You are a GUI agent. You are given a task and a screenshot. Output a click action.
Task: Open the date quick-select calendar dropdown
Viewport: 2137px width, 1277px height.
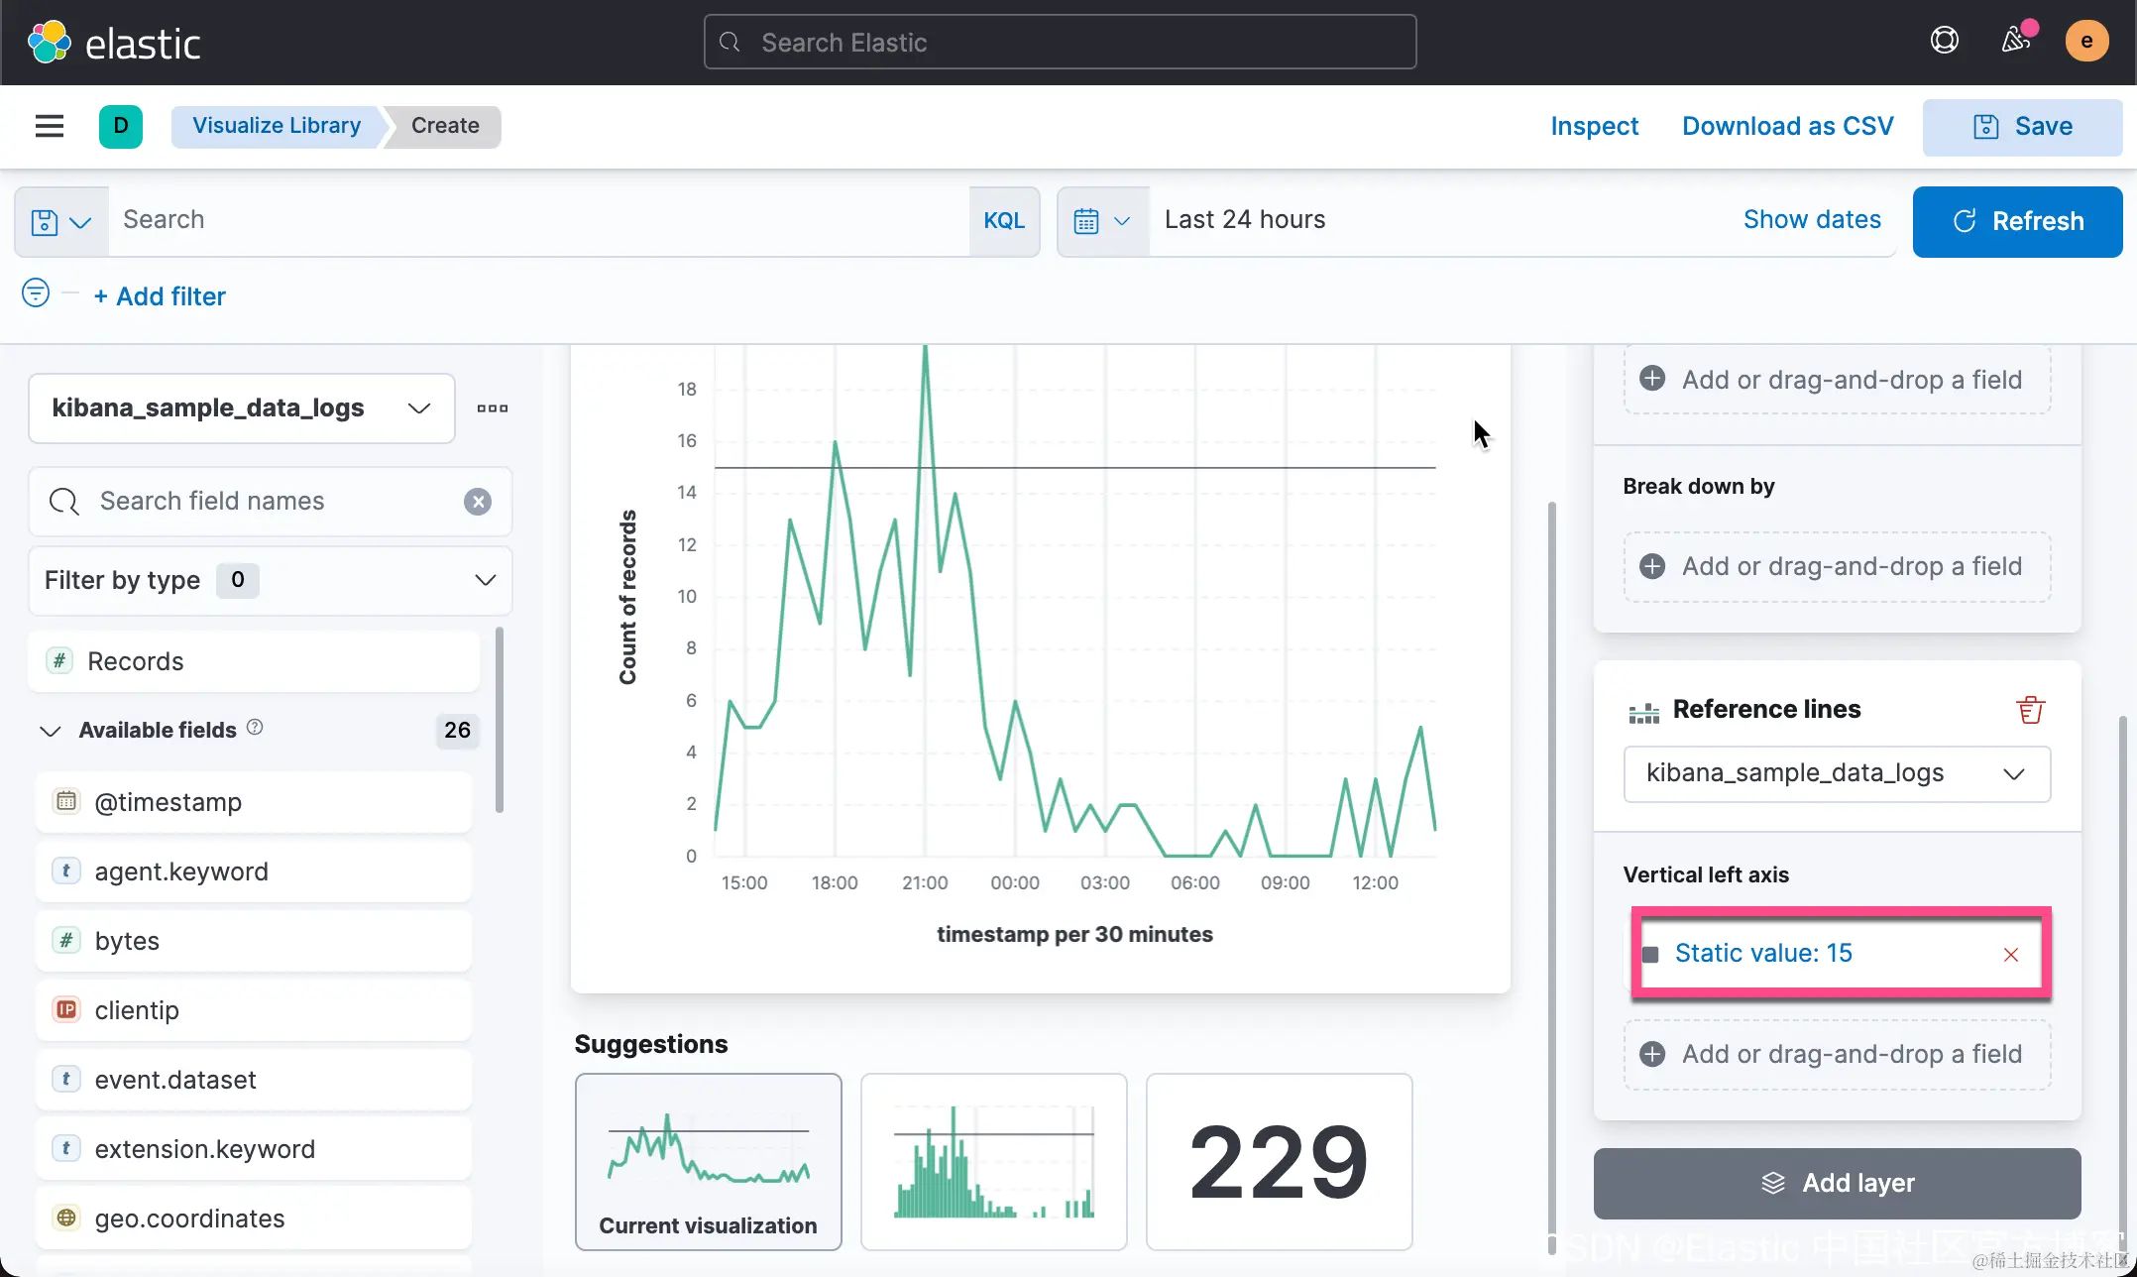[x=1101, y=221]
